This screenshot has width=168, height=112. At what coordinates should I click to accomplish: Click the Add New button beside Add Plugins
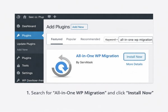tap(79, 27)
